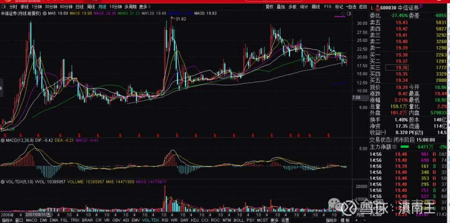Select the DMI indicator tab
The width and height of the screenshot is (450, 223).
click(44, 220)
